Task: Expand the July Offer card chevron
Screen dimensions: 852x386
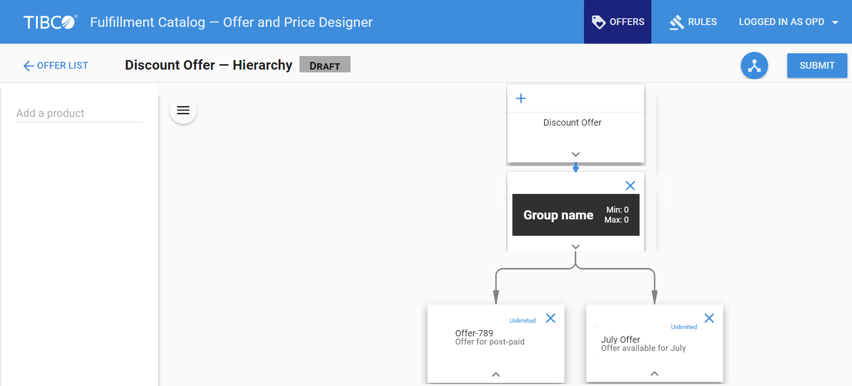Action: (654, 374)
